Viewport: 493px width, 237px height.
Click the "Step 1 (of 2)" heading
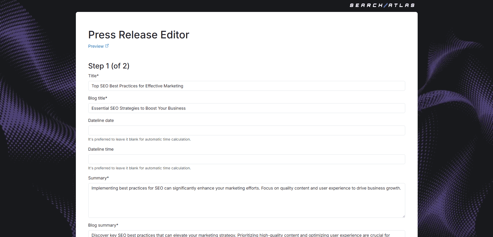(108, 66)
